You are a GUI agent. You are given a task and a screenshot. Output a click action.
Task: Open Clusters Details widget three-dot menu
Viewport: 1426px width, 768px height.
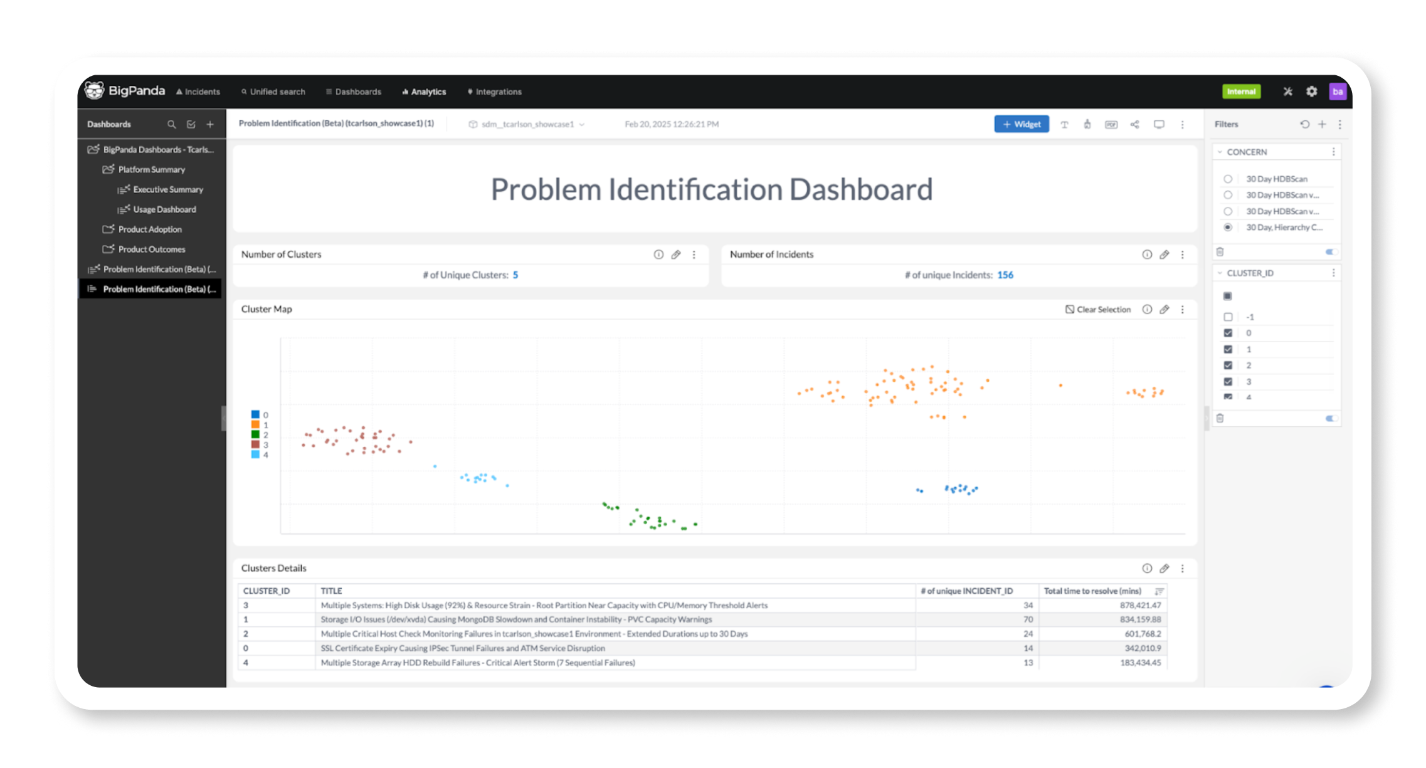pos(1182,568)
